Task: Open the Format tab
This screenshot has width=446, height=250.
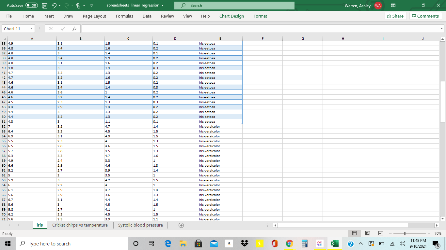Action: 260,16
